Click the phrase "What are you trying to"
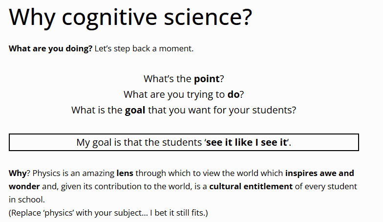383x222 pixels. (x=174, y=94)
